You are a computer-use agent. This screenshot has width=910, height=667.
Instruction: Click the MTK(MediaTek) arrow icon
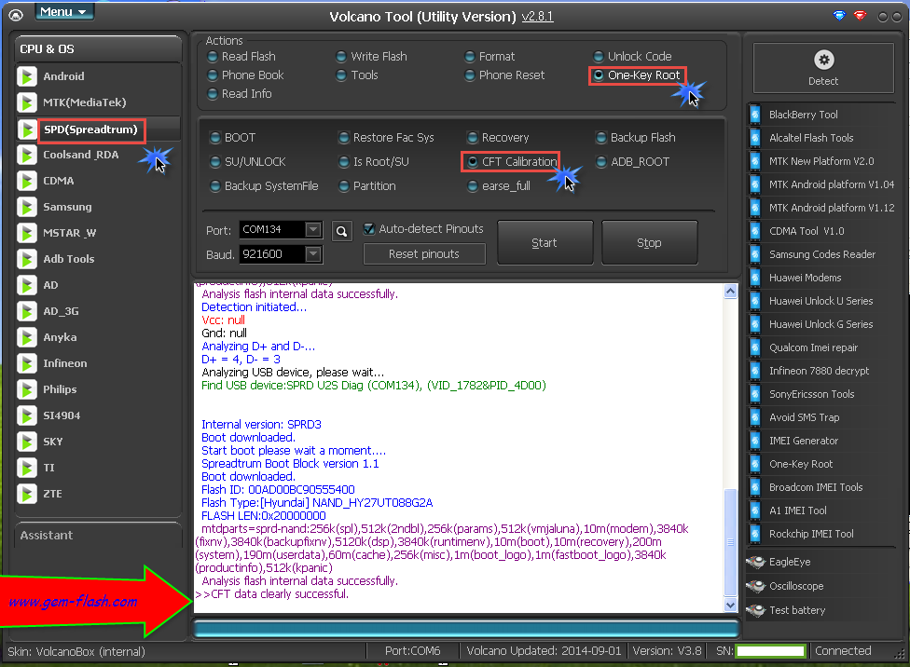[x=27, y=102]
